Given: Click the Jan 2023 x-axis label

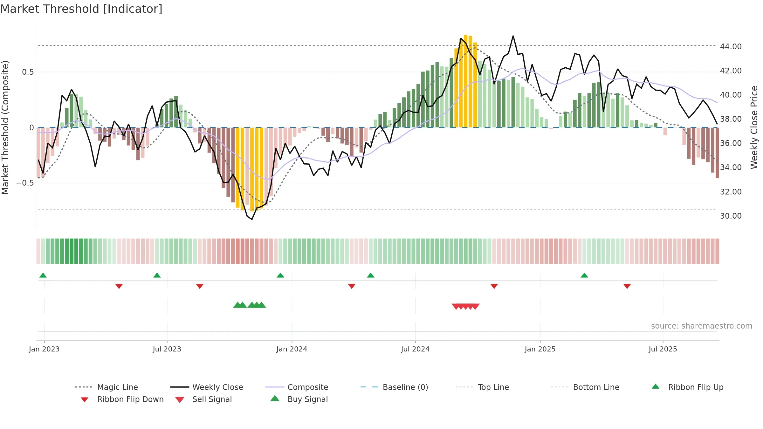Looking at the screenshot, I should [44, 349].
